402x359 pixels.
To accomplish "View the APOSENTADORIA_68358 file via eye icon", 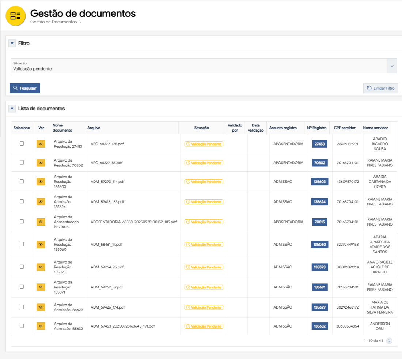I will [41, 222].
